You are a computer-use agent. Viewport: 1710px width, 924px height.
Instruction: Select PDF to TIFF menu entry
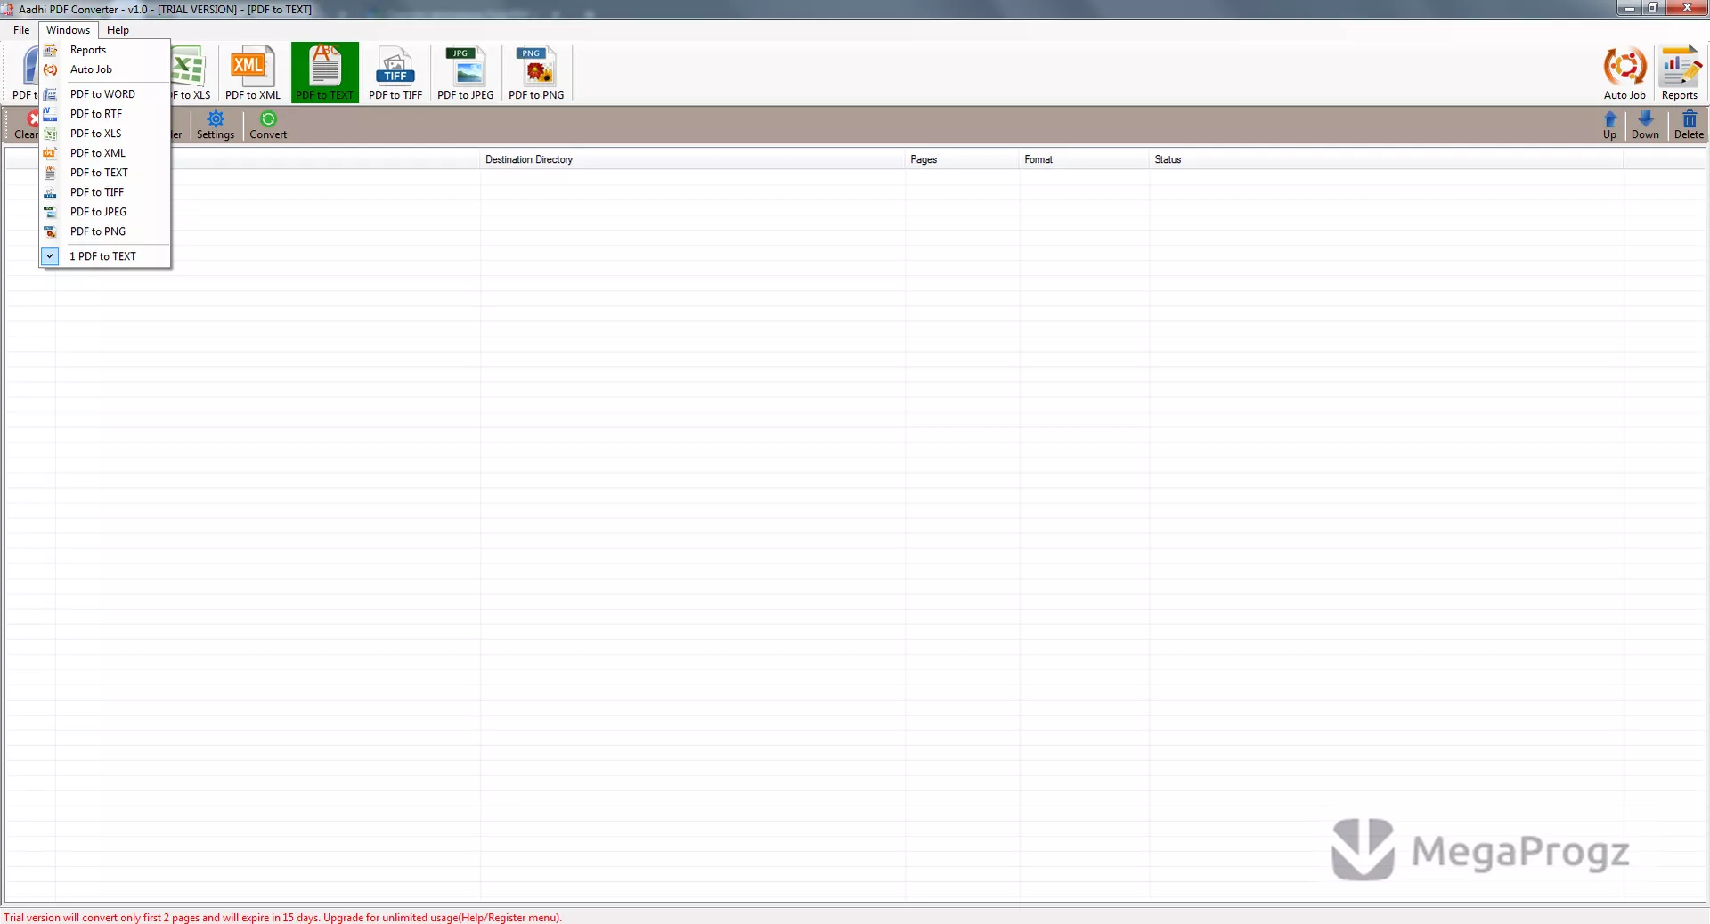point(105,192)
